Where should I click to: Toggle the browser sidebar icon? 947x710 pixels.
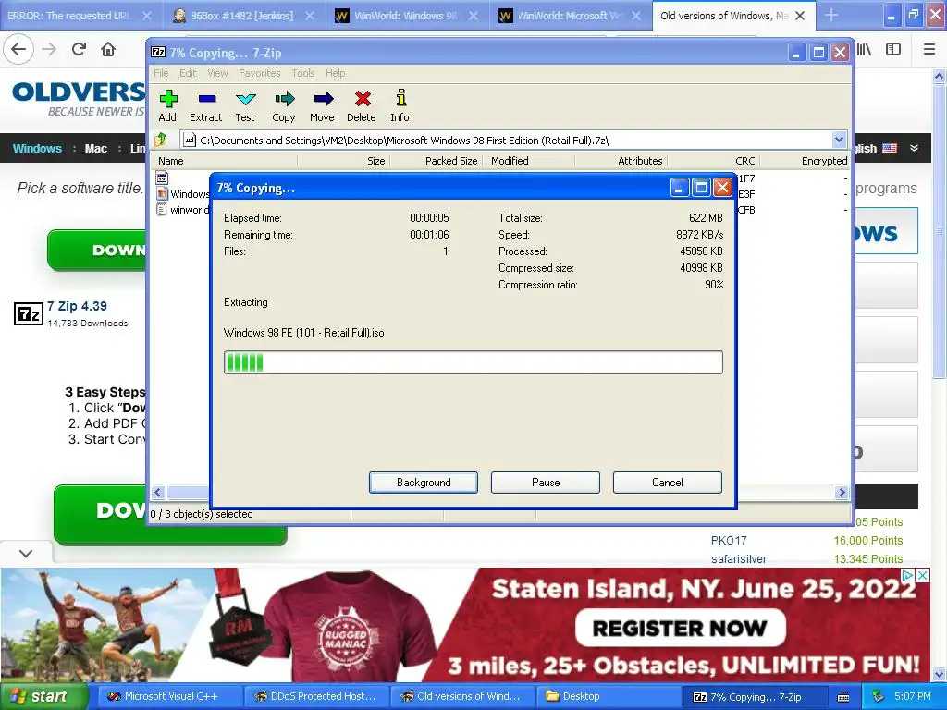893,50
